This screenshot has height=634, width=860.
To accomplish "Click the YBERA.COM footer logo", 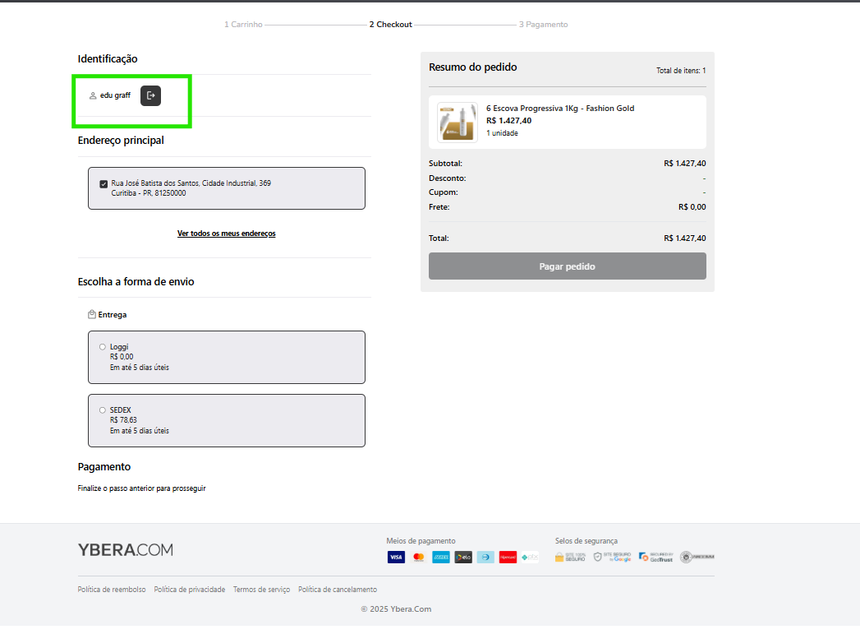I will 126,550.
